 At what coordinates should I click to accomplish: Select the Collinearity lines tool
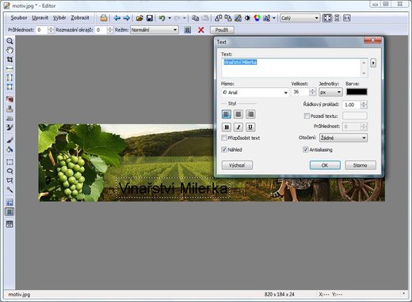(10, 77)
